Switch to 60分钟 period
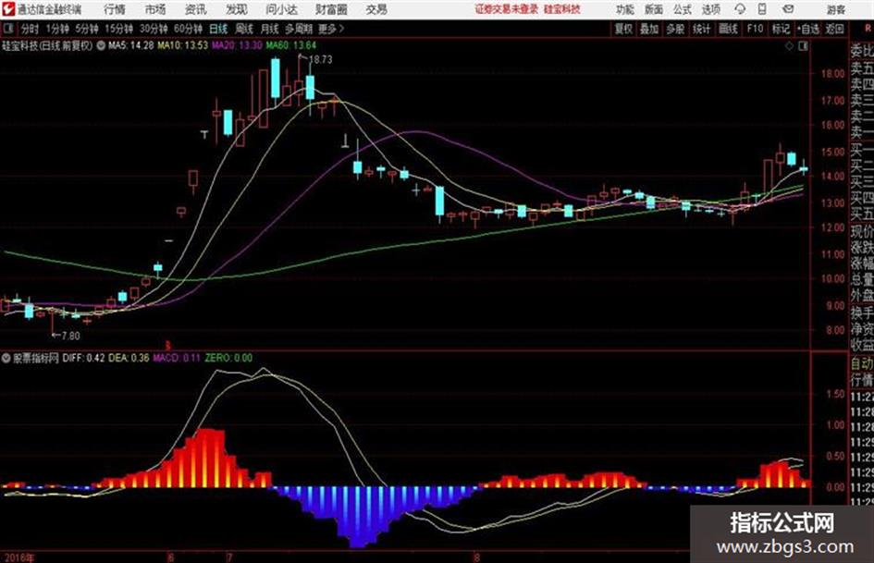Screen dimensions: 874x563 [188, 29]
